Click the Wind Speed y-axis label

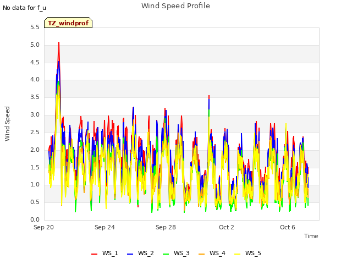point(7,124)
